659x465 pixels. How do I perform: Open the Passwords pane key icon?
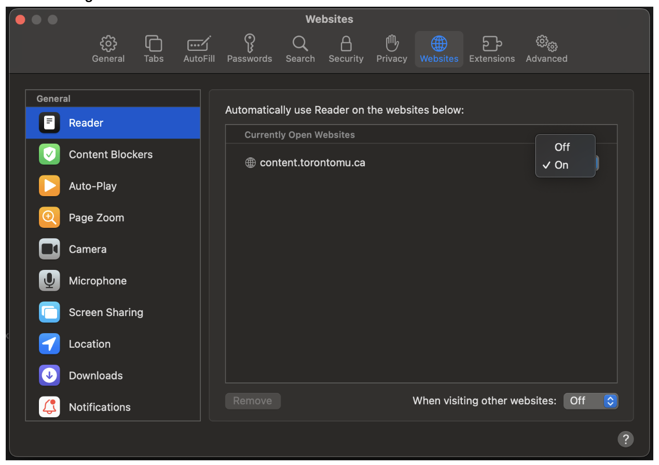(249, 49)
